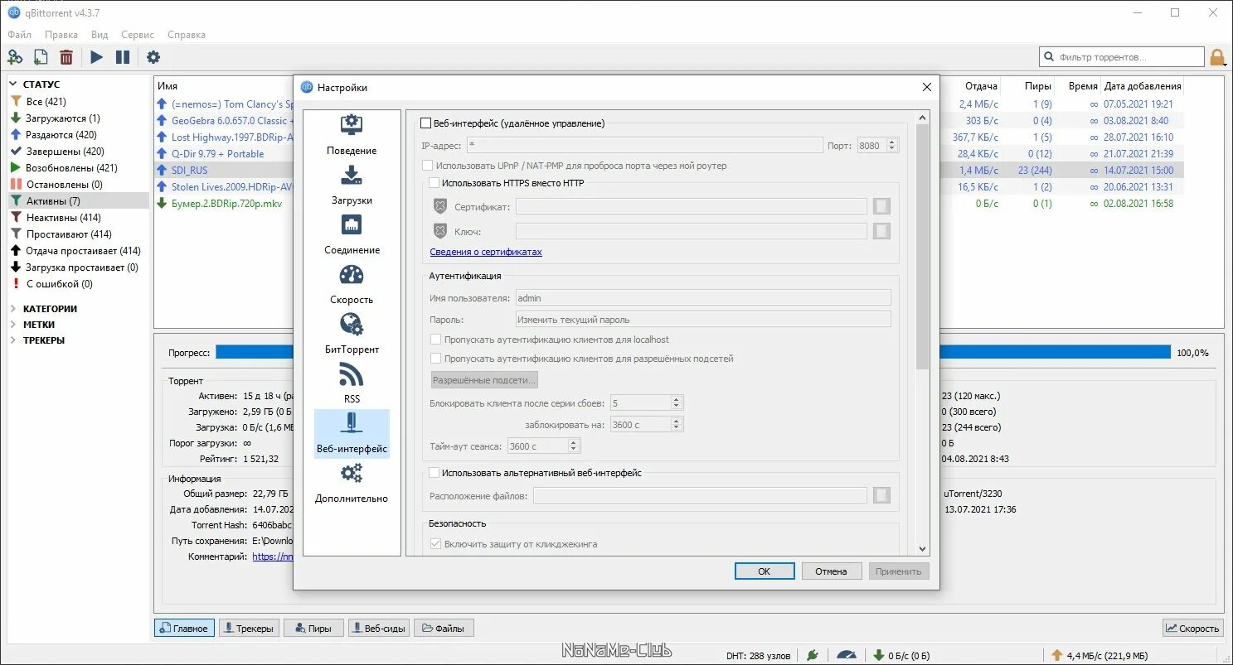The width and height of the screenshot is (1233, 665).
Task: Click the Отмена button
Action: (x=831, y=571)
